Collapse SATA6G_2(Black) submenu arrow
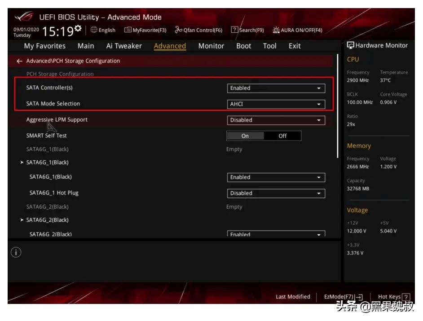The image size is (423, 321). (22, 220)
